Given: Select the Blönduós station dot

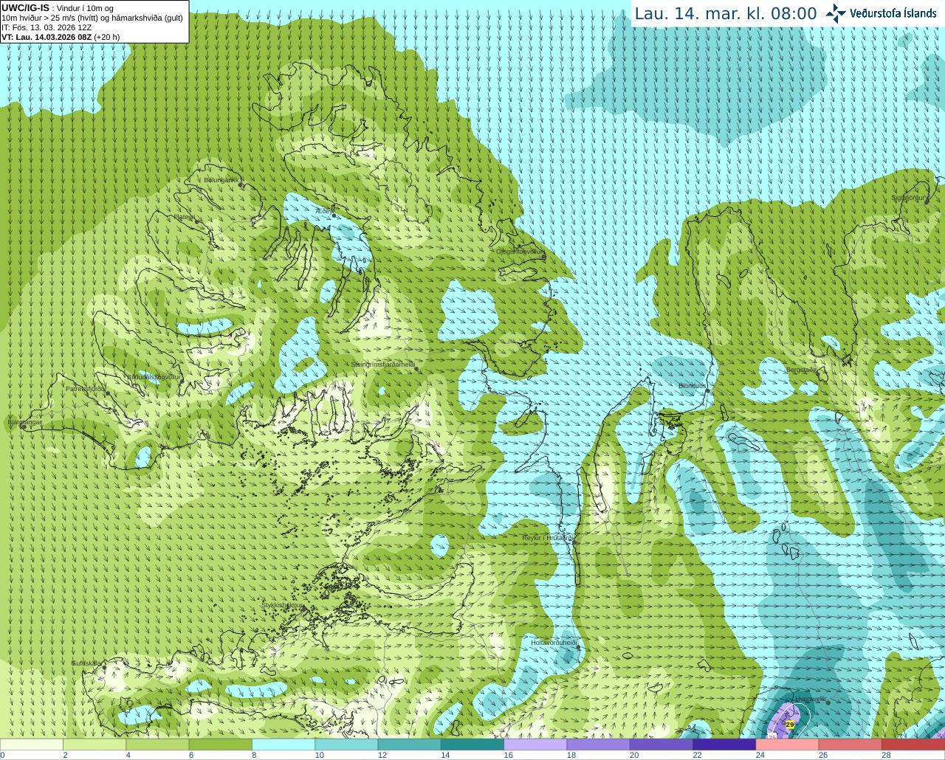Looking at the screenshot, I should pyautogui.click(x=707, y=391).
